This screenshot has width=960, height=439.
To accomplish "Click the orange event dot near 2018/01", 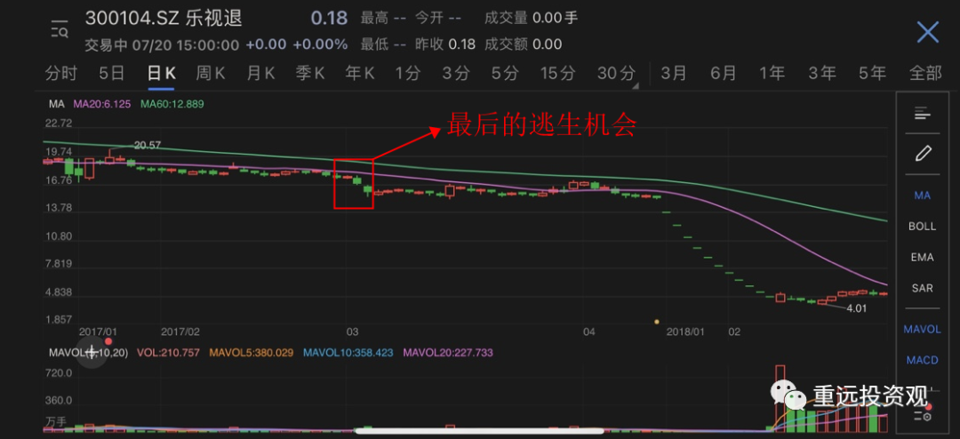I will (656, 322).
